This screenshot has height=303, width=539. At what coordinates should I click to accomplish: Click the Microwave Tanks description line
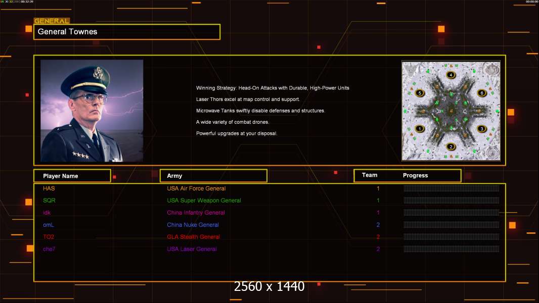pyautogui.click(x=260, y=111)
